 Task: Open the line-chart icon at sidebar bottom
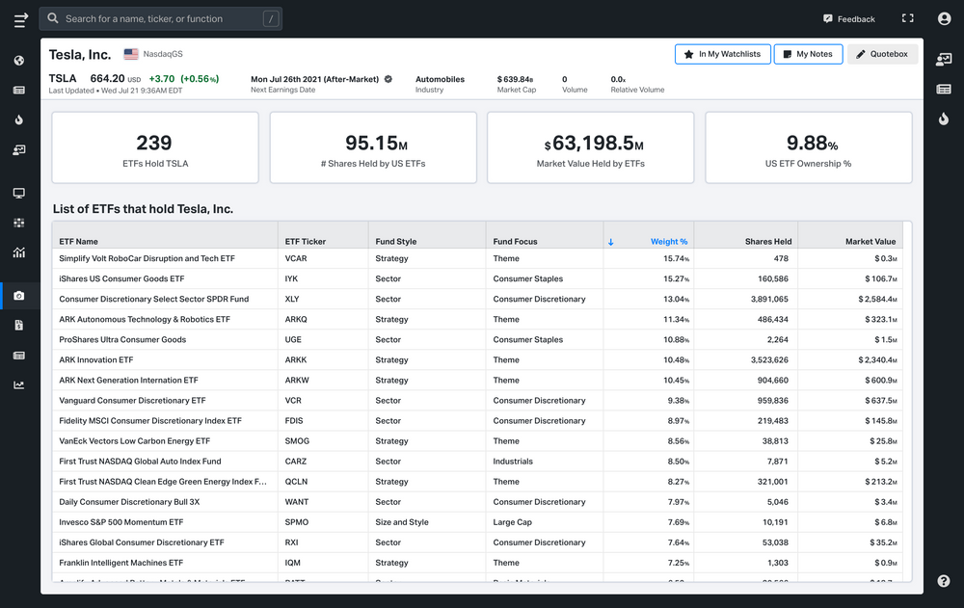(x=18, y=383)
